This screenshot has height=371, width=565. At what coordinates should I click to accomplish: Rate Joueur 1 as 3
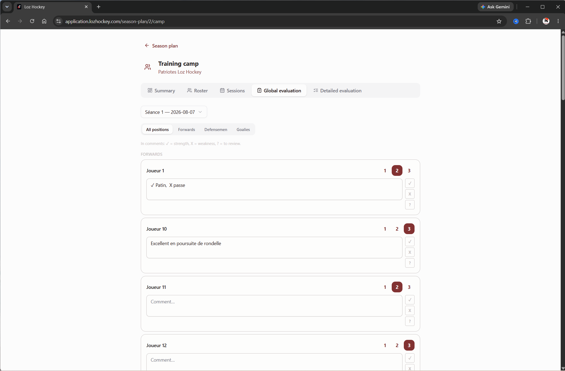[x=409, y=171]
